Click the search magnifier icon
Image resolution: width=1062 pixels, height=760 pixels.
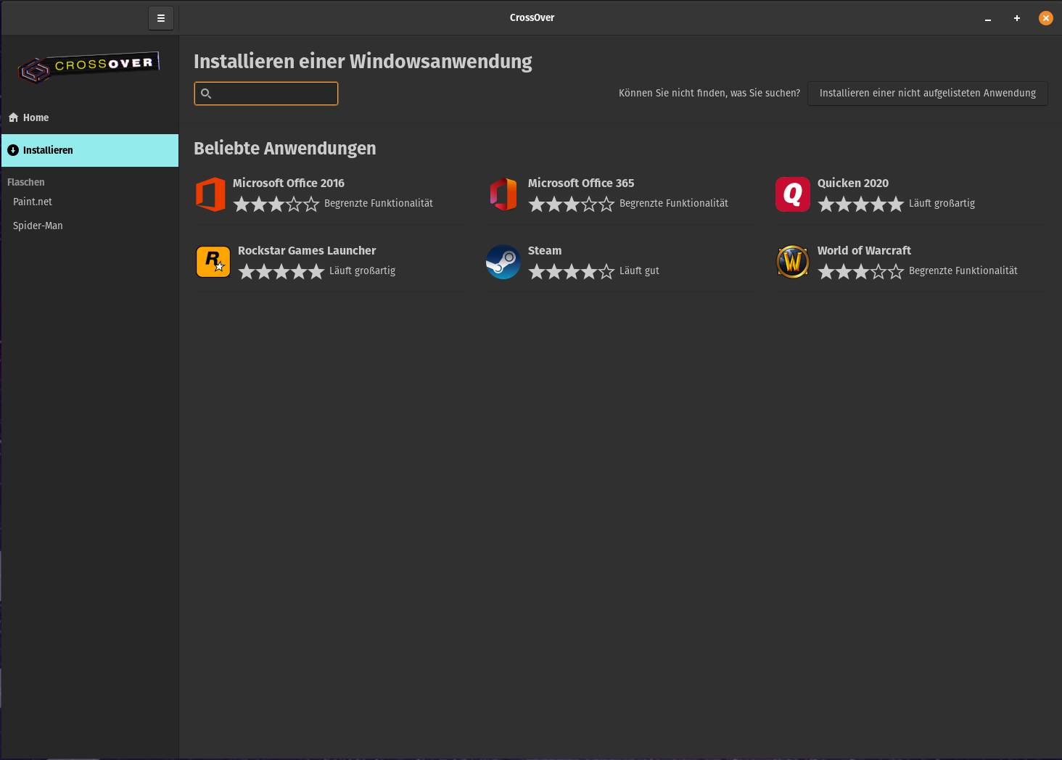coord(206,94)
